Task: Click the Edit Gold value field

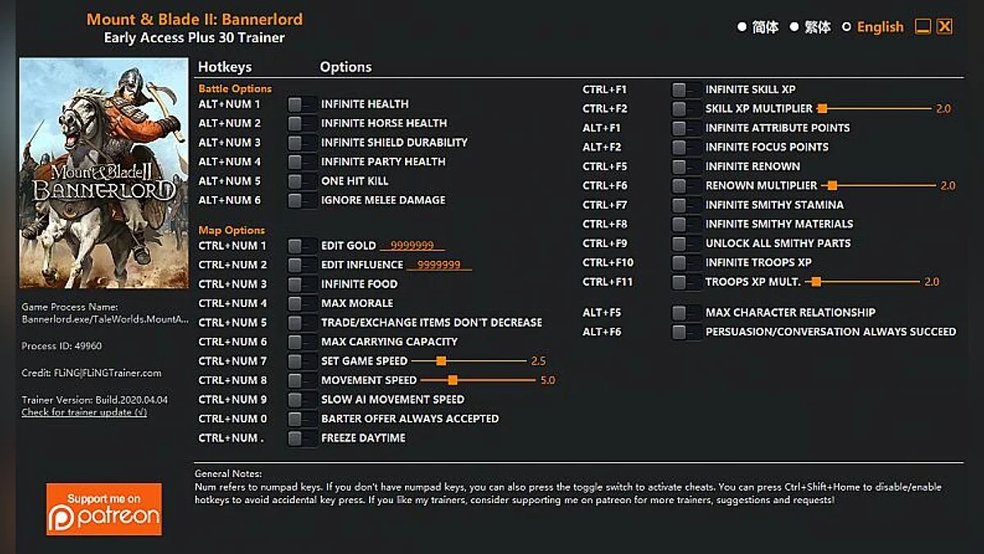Action: [x=412, y=245]
